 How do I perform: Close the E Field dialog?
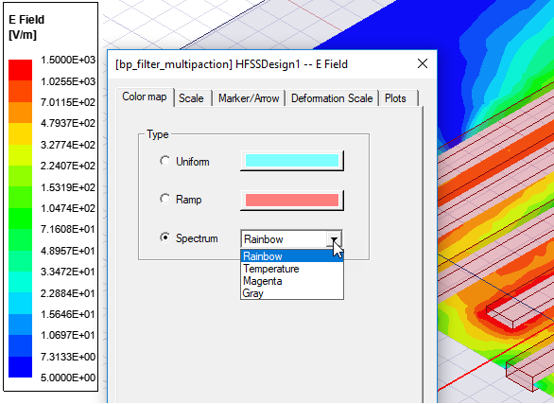click(x=423, y=64)
